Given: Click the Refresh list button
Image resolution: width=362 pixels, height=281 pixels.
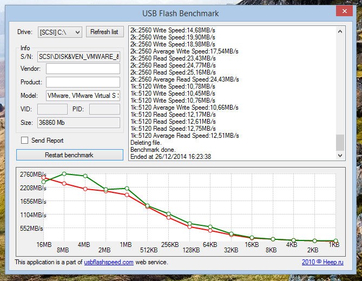Looking at the screenshot, I should [x=104, y=32].
